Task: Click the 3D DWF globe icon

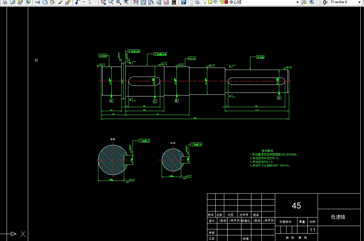Action: point(27,2)
